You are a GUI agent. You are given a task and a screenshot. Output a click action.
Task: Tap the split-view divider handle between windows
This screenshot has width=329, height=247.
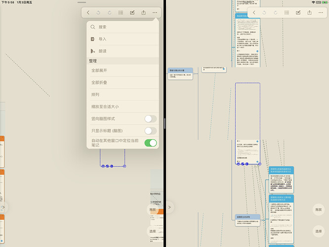click(164, 123)
